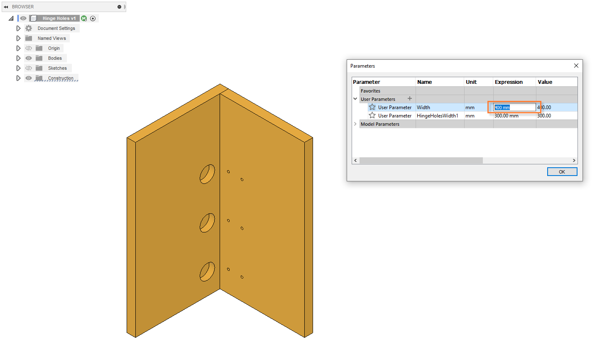602x342 pixels.
Task: Show the Sketches folder using eye icon
Action: (29, 68)
